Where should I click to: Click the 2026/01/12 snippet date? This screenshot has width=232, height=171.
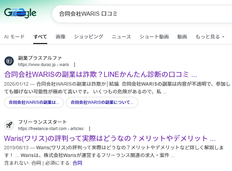(x=16, y=84)
